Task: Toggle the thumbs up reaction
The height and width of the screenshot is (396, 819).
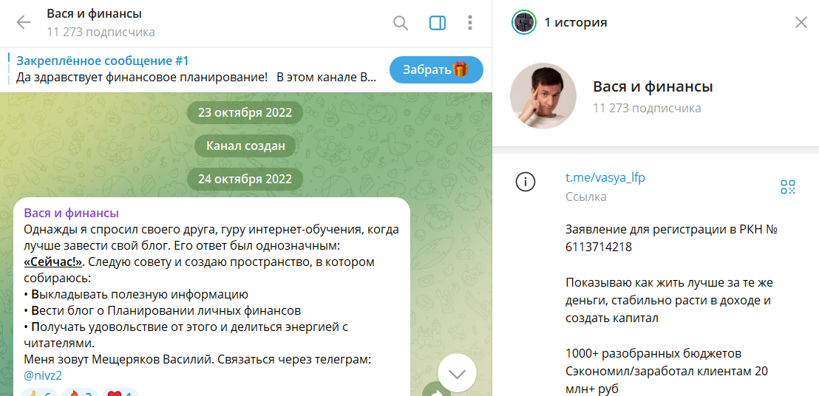Action: [40, 392]
